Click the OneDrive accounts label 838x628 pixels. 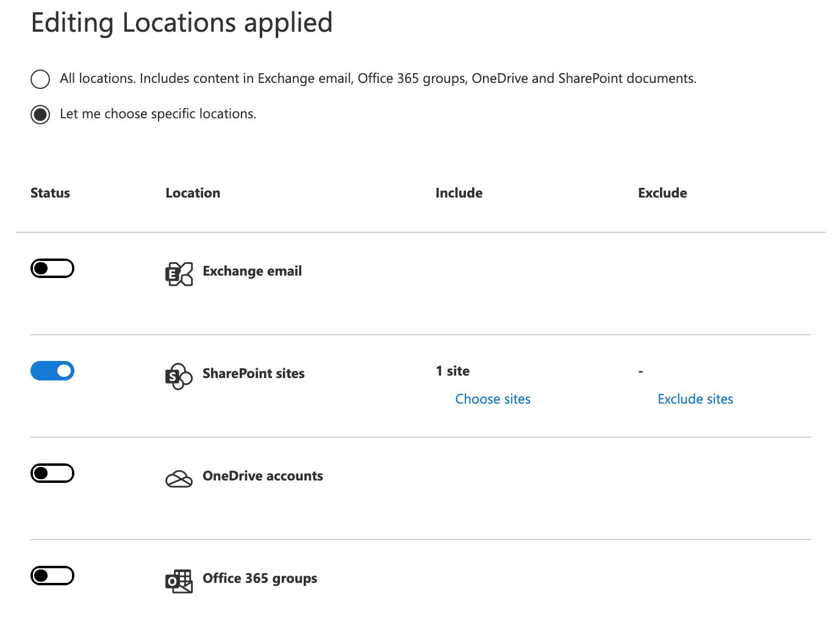263,476
